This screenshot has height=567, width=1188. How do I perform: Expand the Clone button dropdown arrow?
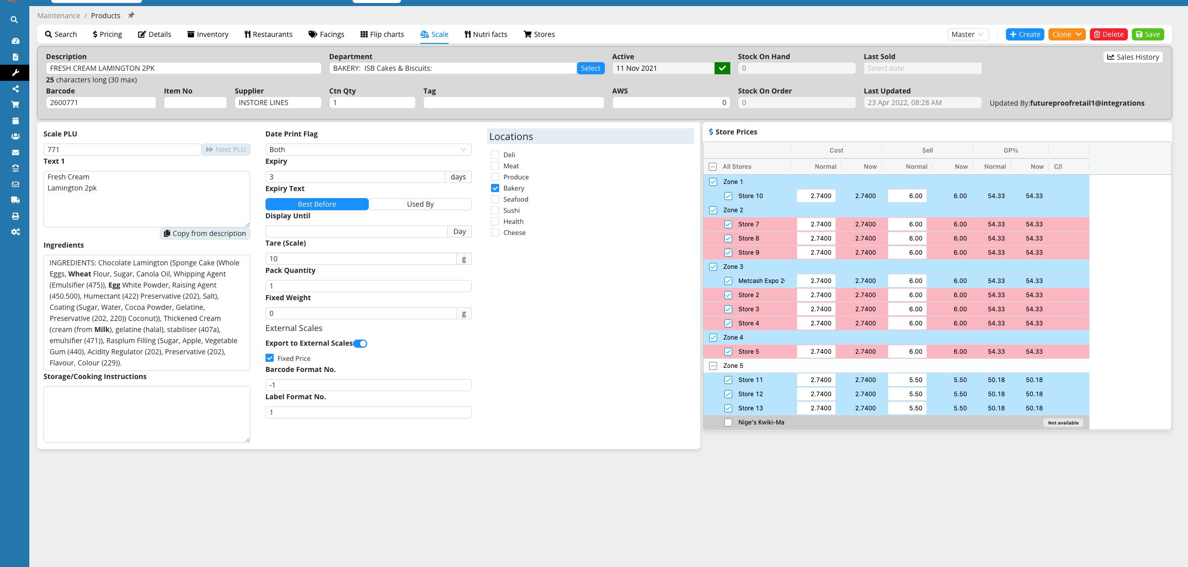pos(1078,34)
